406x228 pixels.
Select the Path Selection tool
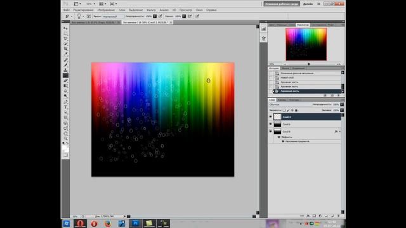[x=66, y=112]
